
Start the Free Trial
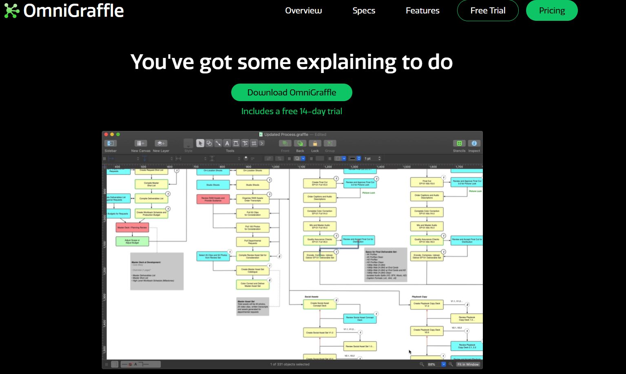coord(488,11)
